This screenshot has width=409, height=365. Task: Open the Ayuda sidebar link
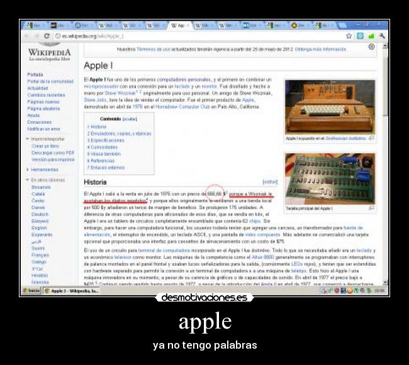coord(33,115)
